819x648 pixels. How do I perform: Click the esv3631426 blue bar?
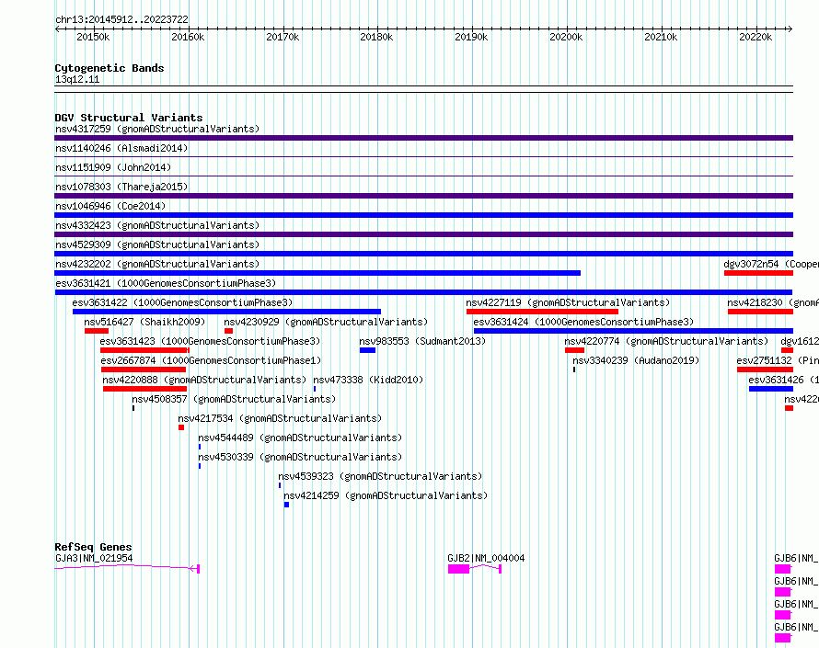click(x=771, y=389)
